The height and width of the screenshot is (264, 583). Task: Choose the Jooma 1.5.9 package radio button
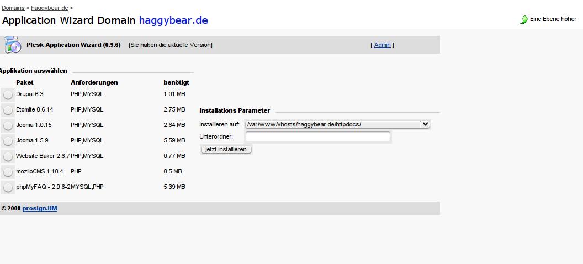8,141
